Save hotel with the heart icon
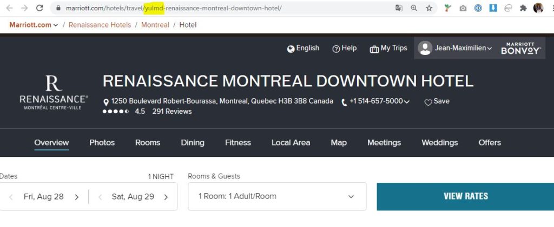The width and height of the screenshot is (554, 227). [x=428, y=102]
